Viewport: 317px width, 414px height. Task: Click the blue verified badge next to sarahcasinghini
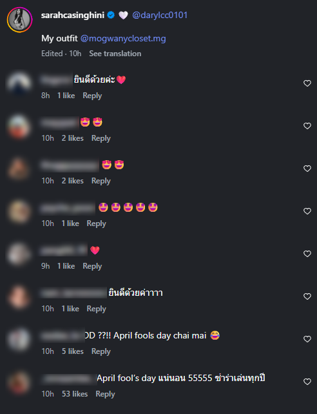(111, 16)
